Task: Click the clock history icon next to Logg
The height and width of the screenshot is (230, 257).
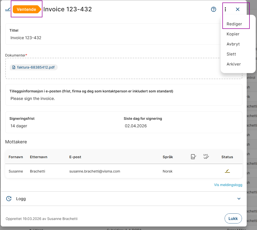Action: [9, 199]
